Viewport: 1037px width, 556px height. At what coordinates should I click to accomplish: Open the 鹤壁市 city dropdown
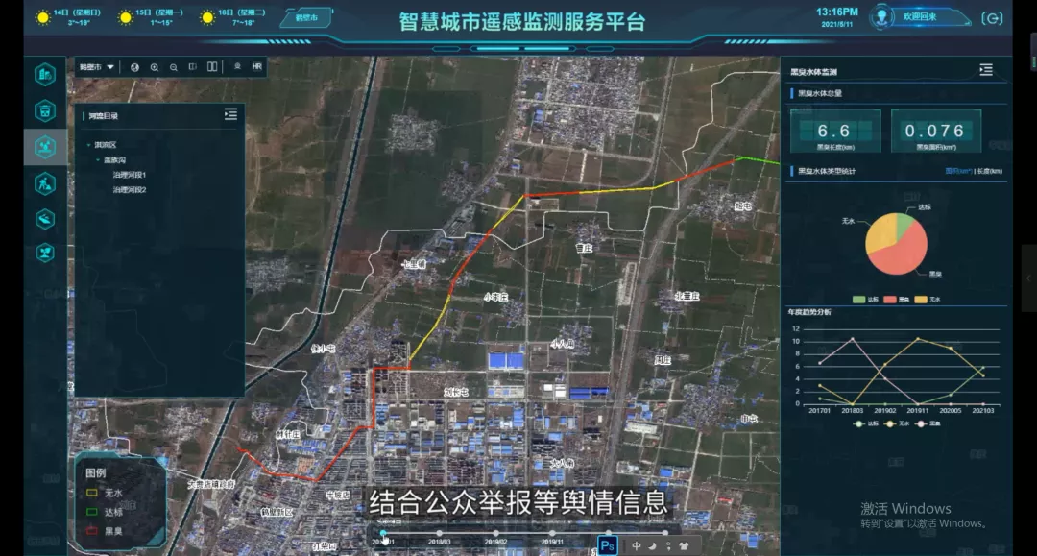(95, 67)
